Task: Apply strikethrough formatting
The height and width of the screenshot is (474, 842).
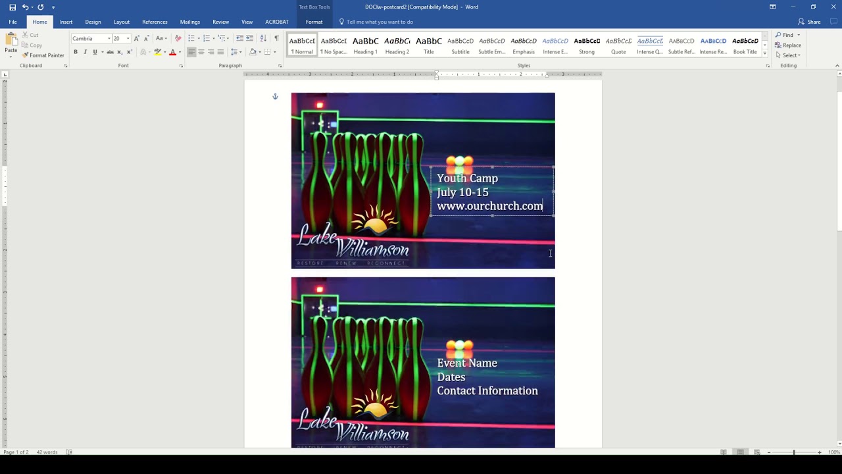Action: [110, 52]
